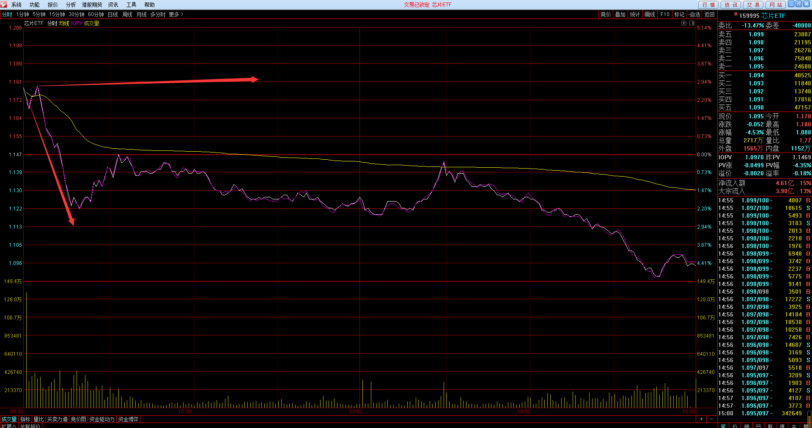Toggle the 叠加 overlay option
Image resolution: width=812 pixels, height=428 pixels.
[620, 14]
